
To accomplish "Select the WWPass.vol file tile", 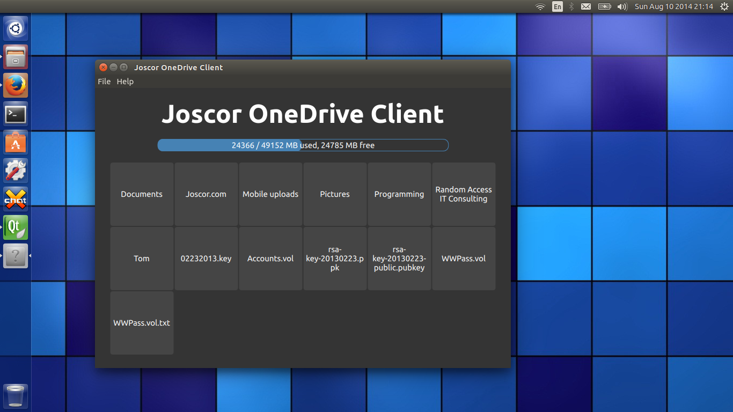I will (x=463, y=258).
